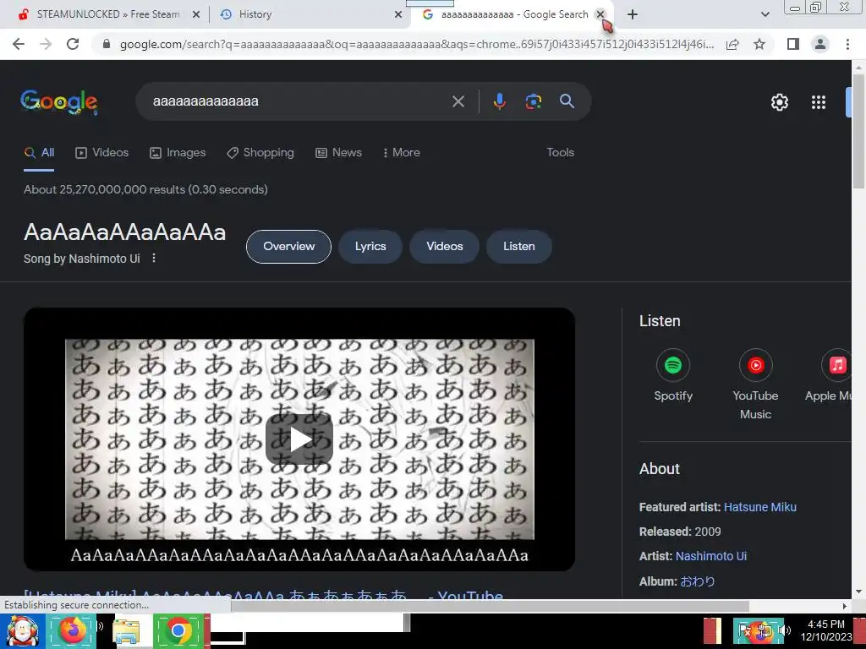
Task: Open Chrome from the taskbar
Action: (178, 630)
